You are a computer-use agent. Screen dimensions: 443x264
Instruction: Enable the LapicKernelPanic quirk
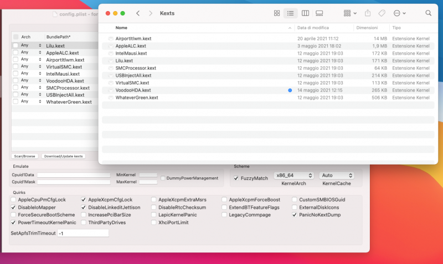153,215
